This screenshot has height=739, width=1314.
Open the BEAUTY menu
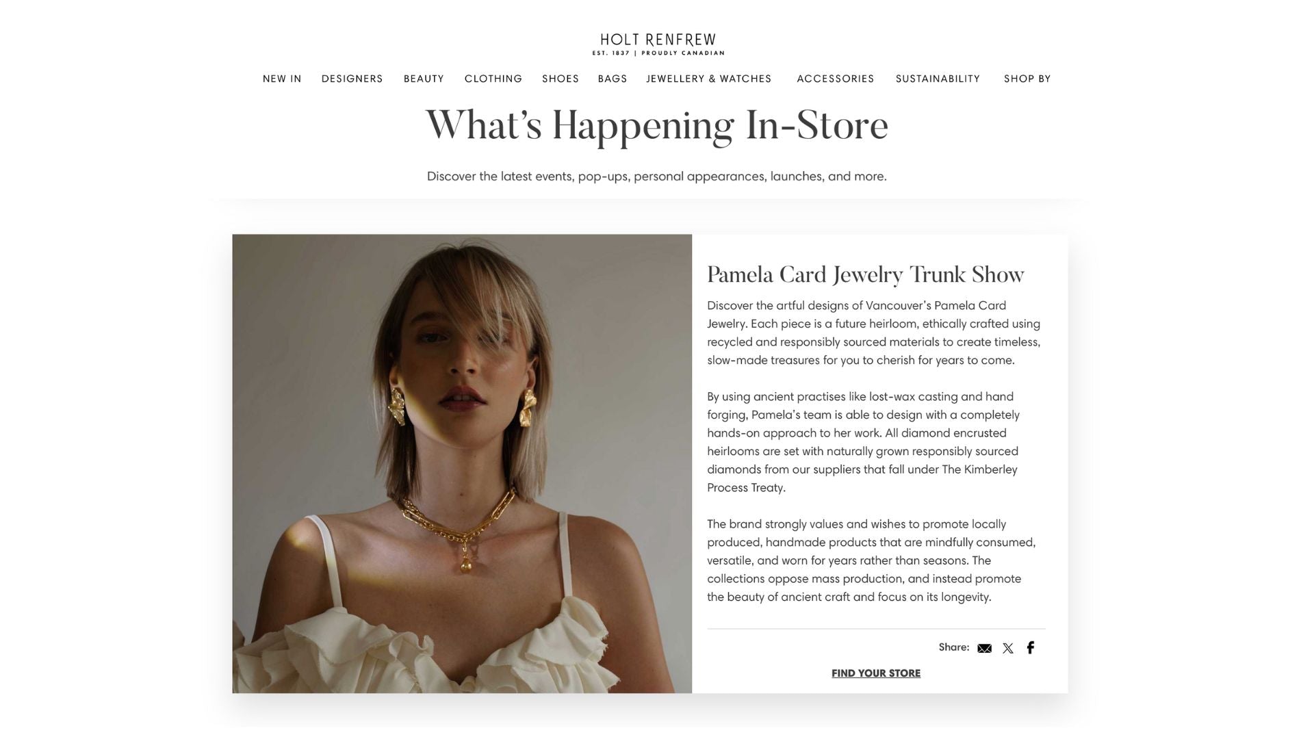point(424,79)
